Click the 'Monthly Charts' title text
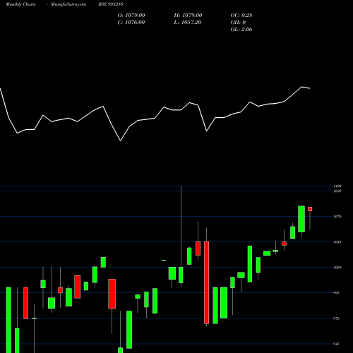The height and width of the screenshot is (353, 353). coord(20,4)
